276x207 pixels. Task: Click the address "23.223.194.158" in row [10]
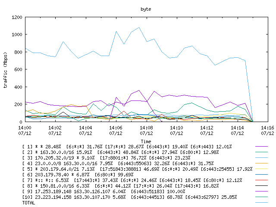click(x=53, y=197)
